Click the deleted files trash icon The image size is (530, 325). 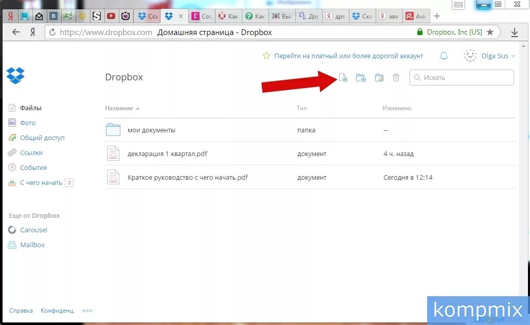click(x=396, y=78)
